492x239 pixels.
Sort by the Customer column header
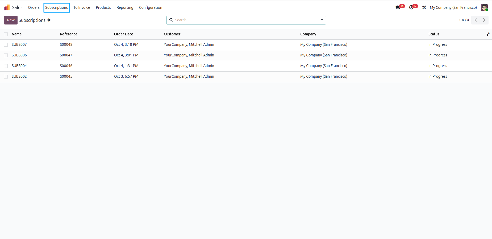coord(172,34)
